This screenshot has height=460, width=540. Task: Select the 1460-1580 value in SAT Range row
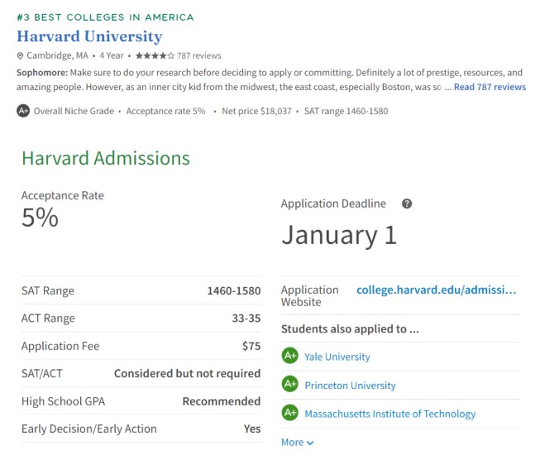[234, 291]
